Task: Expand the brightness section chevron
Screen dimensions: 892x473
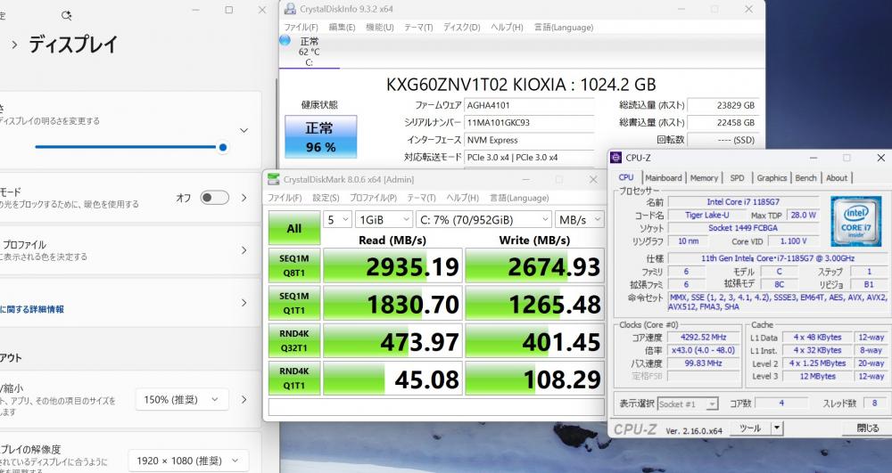Action: [244, 131]
